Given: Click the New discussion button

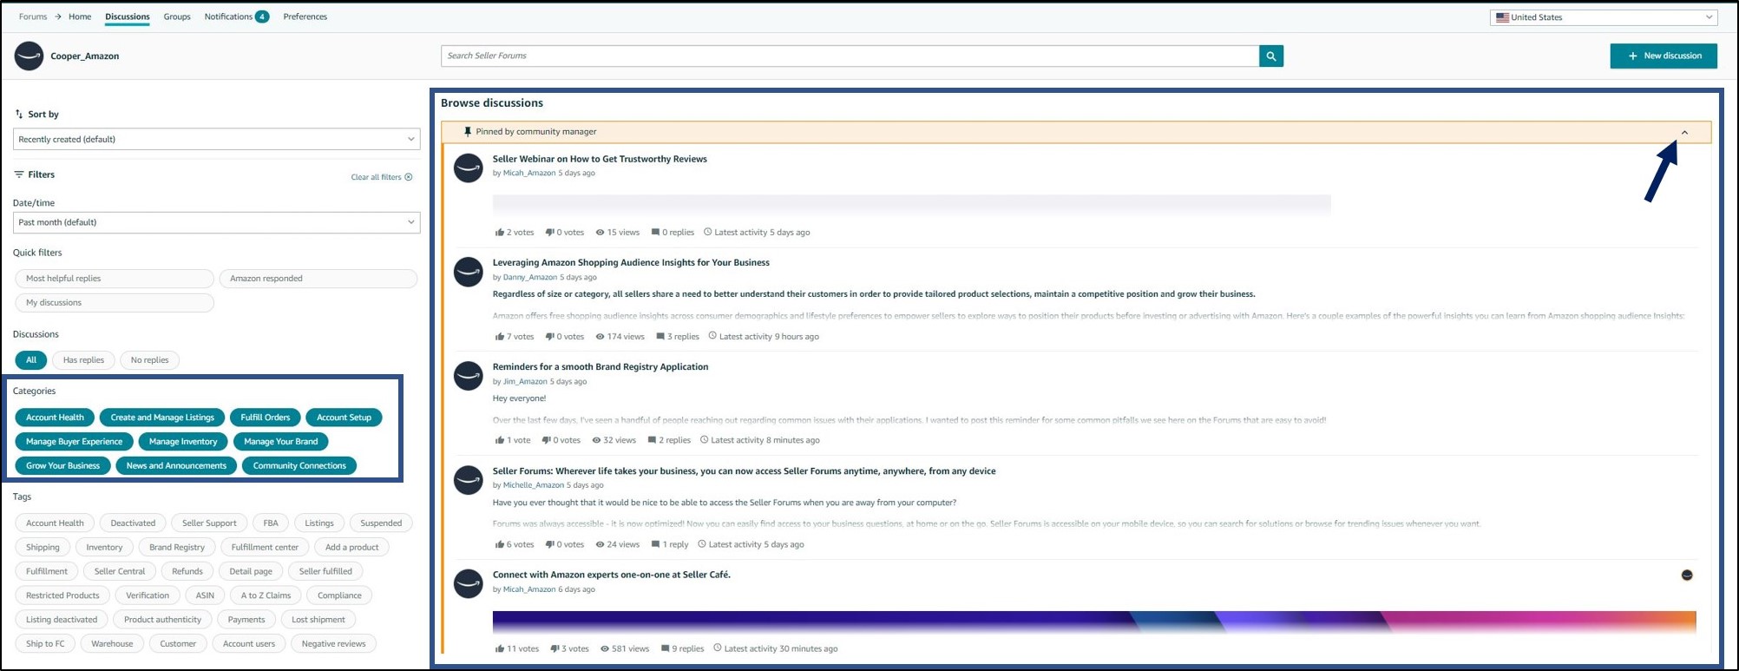Looking at the screenshot, I should tap(1664, 56).
